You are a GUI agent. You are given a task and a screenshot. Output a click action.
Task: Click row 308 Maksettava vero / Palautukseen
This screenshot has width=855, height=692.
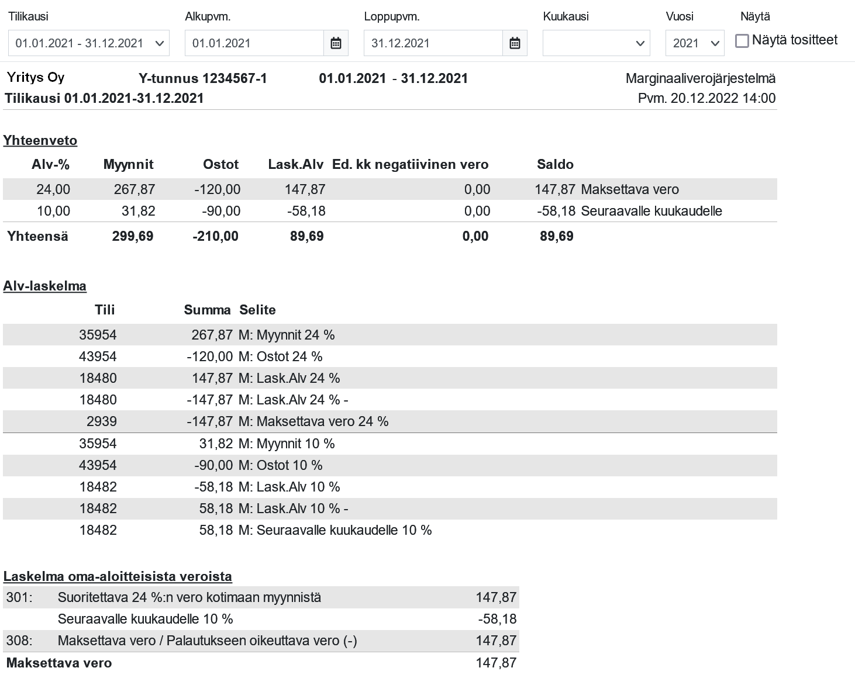click(261, 641)
